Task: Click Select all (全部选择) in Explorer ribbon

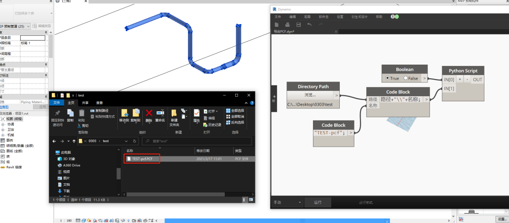Action: coord(235,111)
